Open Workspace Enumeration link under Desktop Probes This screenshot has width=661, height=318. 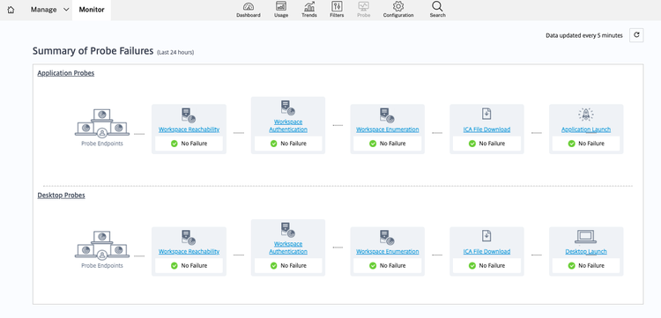click(x=388, y=251)
